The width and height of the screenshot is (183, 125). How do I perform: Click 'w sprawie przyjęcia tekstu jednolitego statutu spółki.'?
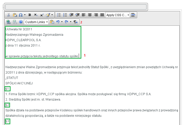42,56
